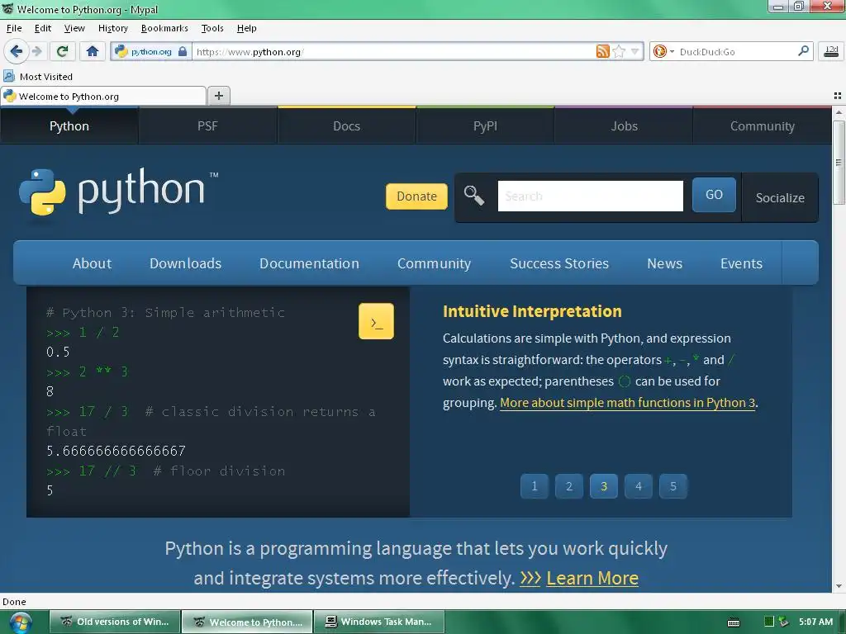Image resolution: width=846 pixels, height=634 pixels.
Task: Launch the interactive shell icon
Action: point(376,321)
